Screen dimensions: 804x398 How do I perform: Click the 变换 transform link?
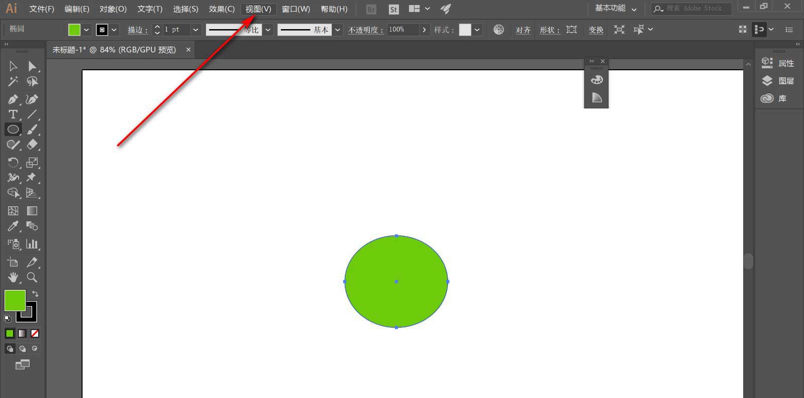point(596,30)
